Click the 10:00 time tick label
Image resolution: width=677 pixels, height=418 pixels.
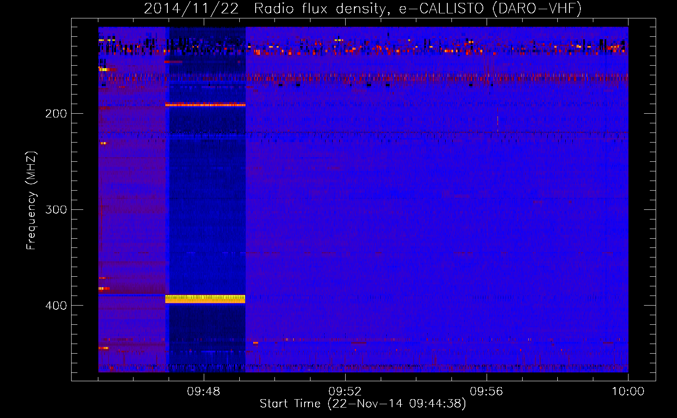pos(628,392)
